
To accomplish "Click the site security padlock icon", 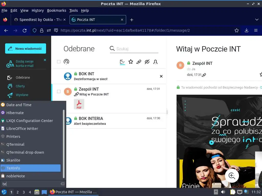I will click(x=42, y=30).
